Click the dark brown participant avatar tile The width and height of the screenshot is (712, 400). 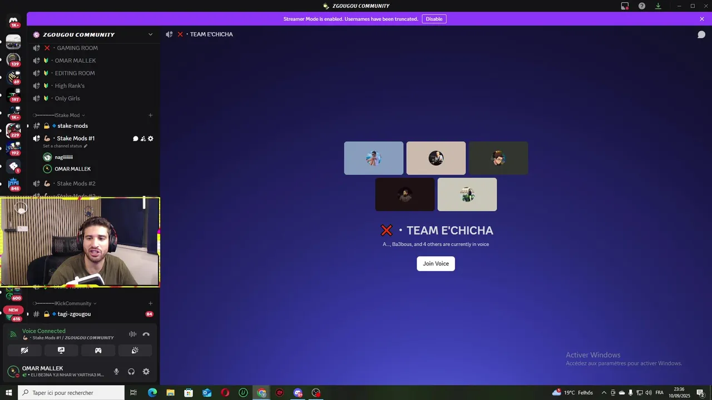pyautogui.click(x=405, y=194)
